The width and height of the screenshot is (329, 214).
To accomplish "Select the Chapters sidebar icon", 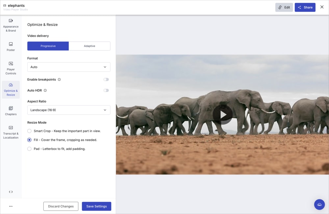I will tap(11, 110).
